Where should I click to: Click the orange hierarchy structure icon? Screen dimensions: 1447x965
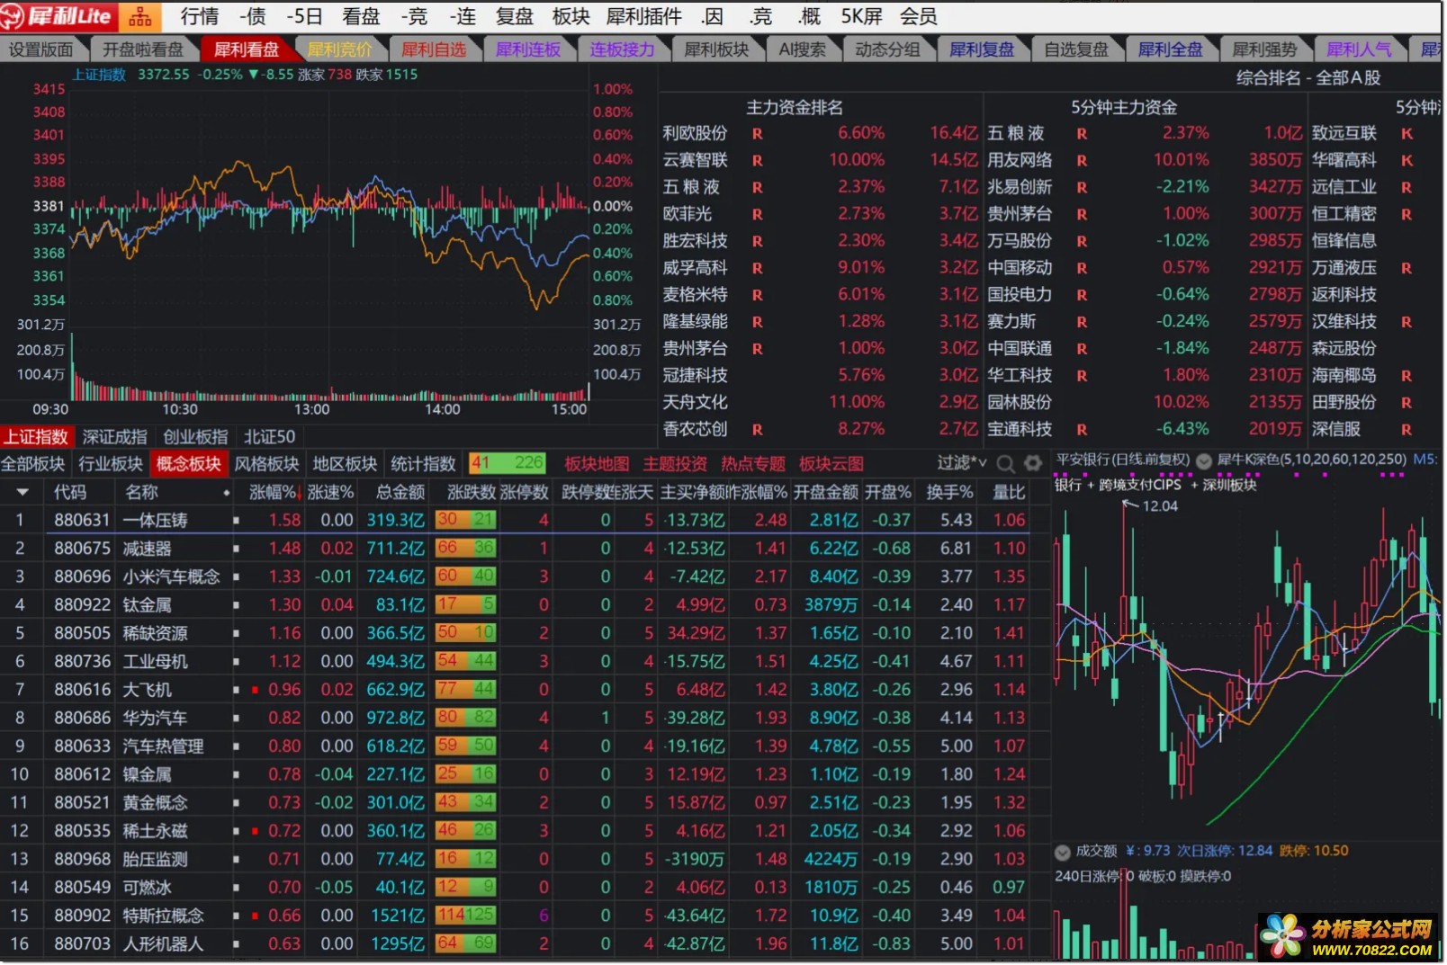tap(140, 16)
